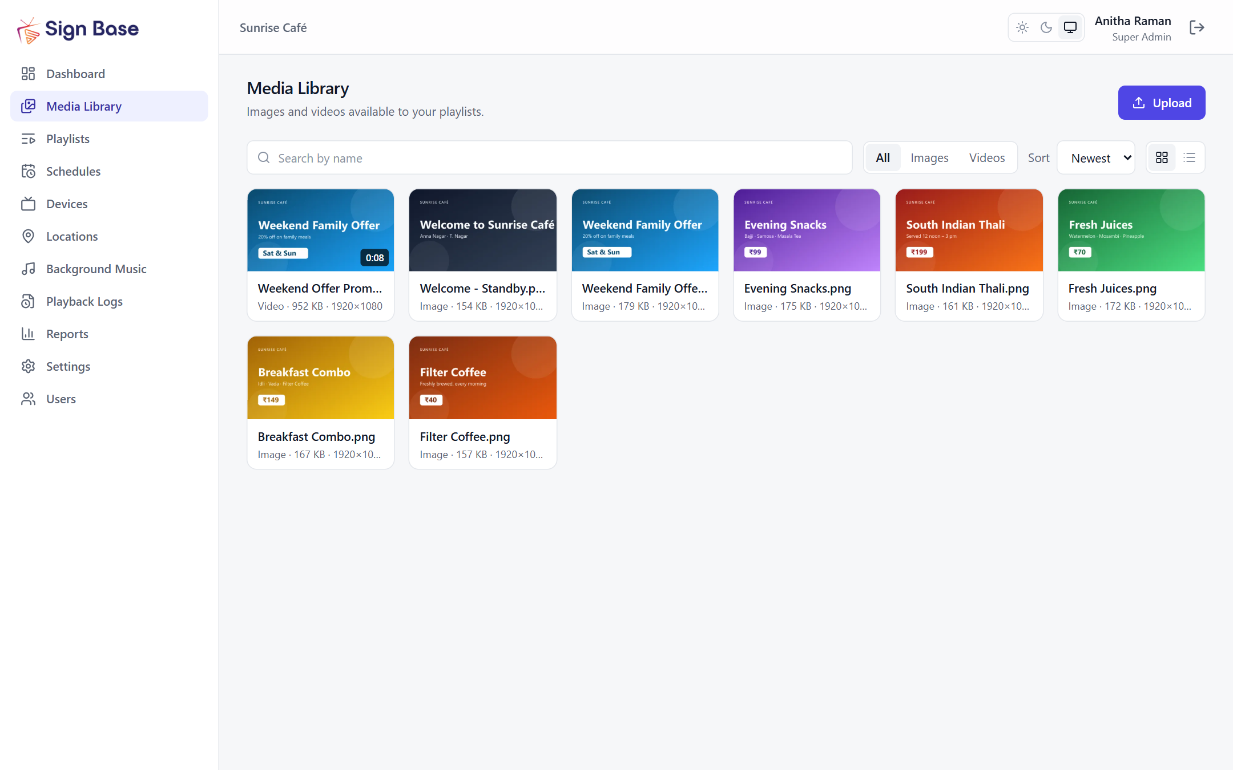Image resolution: width=1233 pixels, height=770 pixels.
Task: Open Playlists via its sidebar icon
Action: click(x=28, y=139)
